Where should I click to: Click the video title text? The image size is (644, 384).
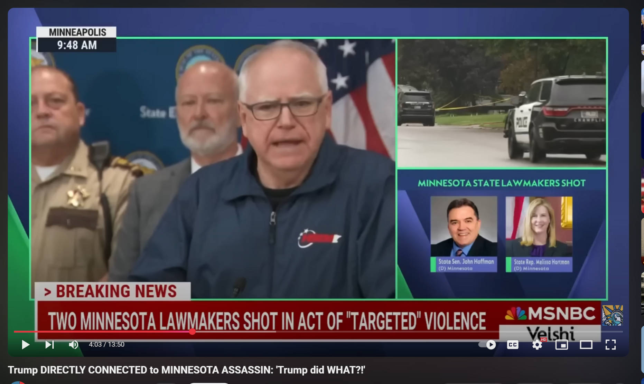click(x=186, y=370)
